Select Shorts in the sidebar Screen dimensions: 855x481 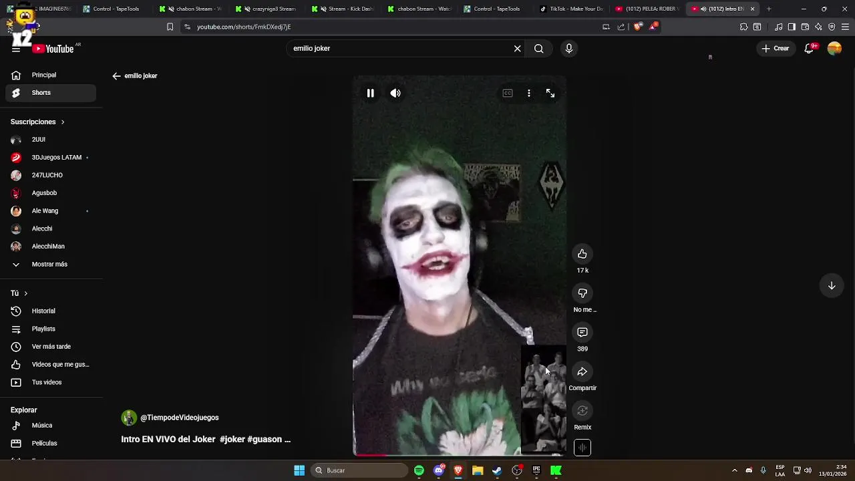tap(51, 93)
